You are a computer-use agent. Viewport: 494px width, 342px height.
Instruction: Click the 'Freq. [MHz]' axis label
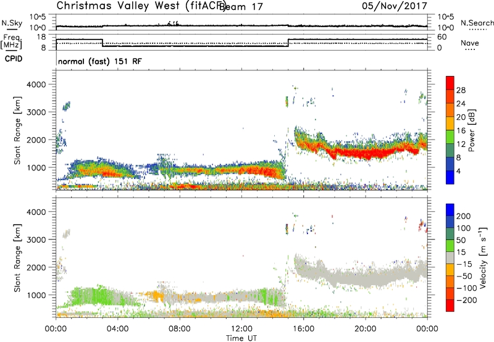point(11,41)
